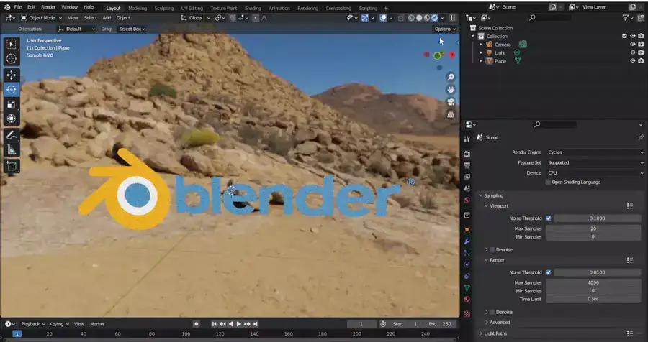Open the Object properties tab
The image size is (648, 342).
pos(467,230)
